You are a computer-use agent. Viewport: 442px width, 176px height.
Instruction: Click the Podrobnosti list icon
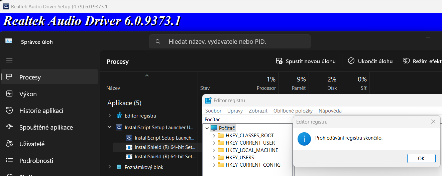[x=9, y=160]
